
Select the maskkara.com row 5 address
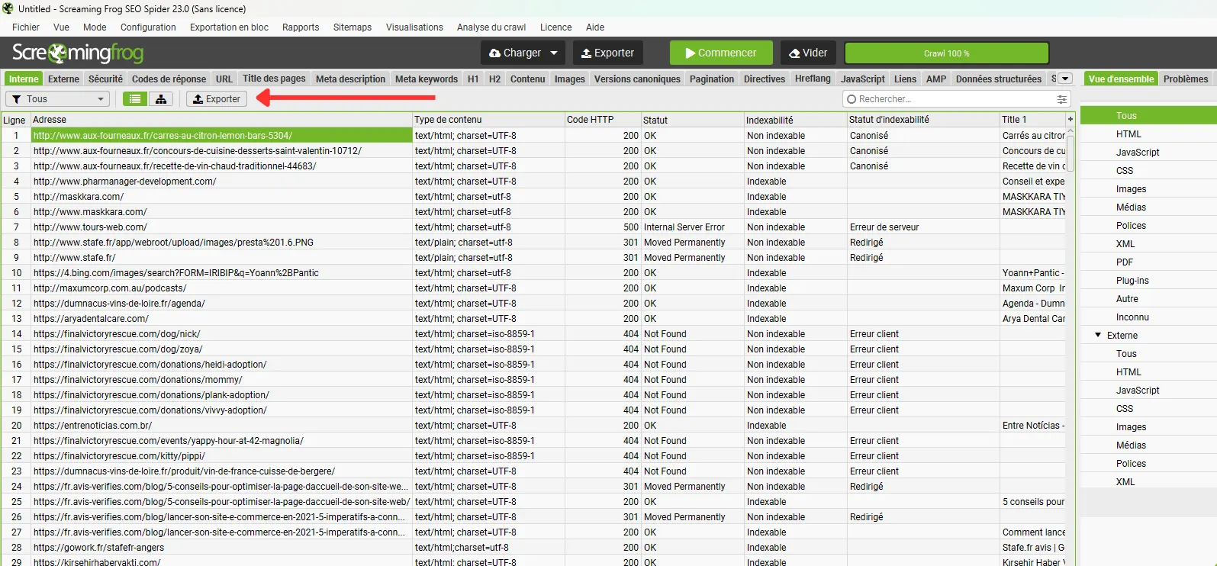tap(221, 197)
